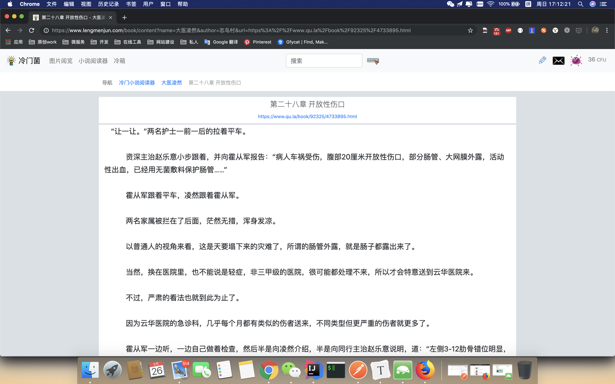Image resolution: width=615 pixels, height=384 pixels.
Task: Open the envelope messages icon in site header
Action: (559, 61)
